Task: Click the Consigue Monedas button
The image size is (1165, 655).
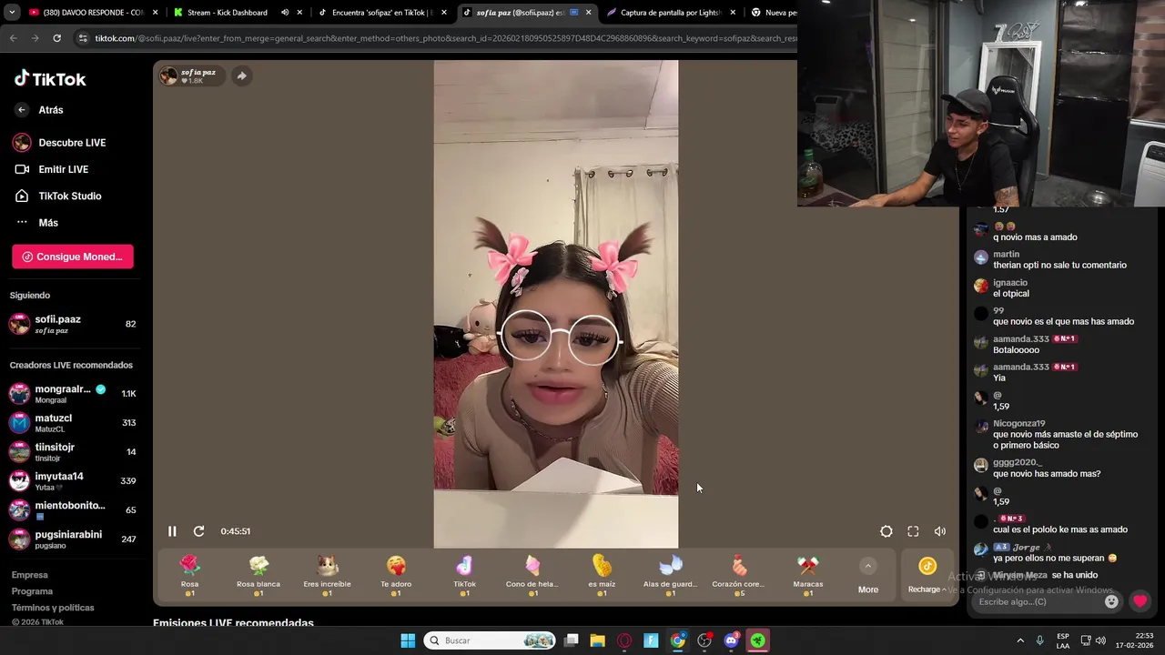Action: tap(73, 257)
